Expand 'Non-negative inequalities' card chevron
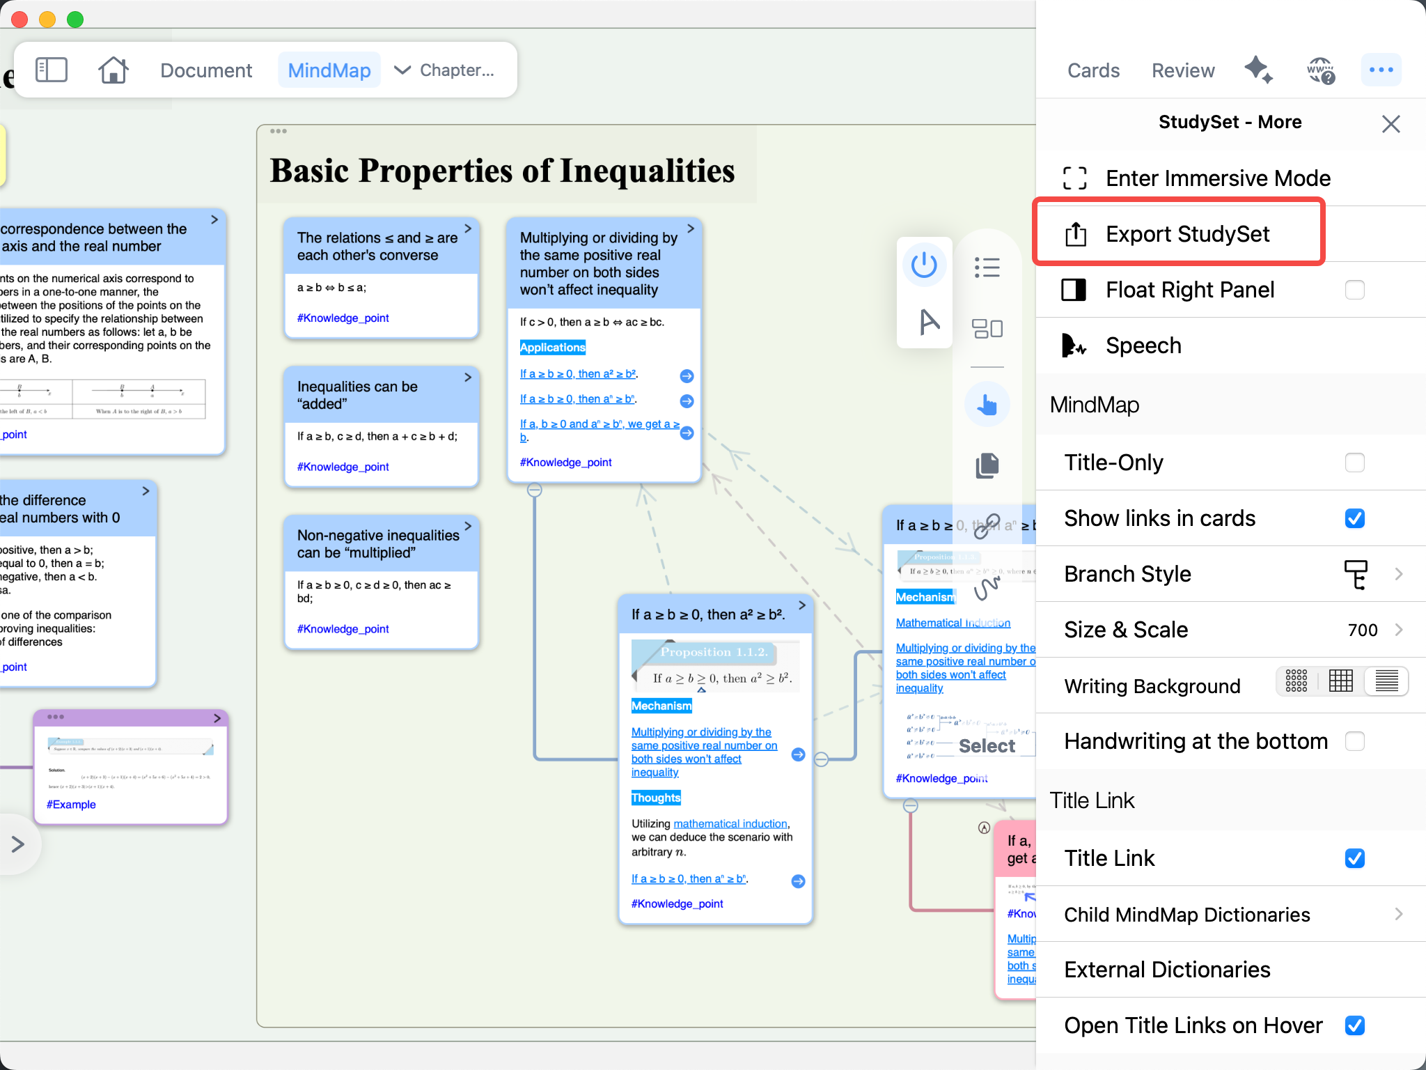1426x1070 pixels. click(x=468, y=526)
